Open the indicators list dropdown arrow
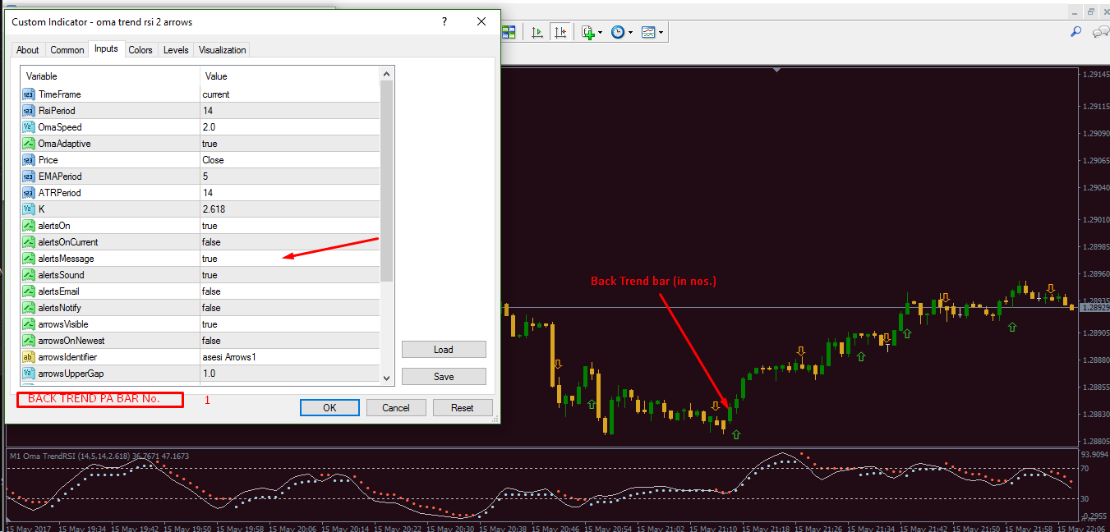The image size is (1110, 532). click(601, 33)
